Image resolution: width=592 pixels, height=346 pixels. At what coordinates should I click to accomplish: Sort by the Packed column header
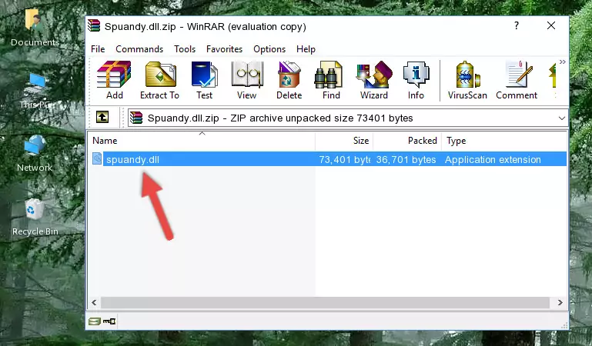[x=407, y=141]
